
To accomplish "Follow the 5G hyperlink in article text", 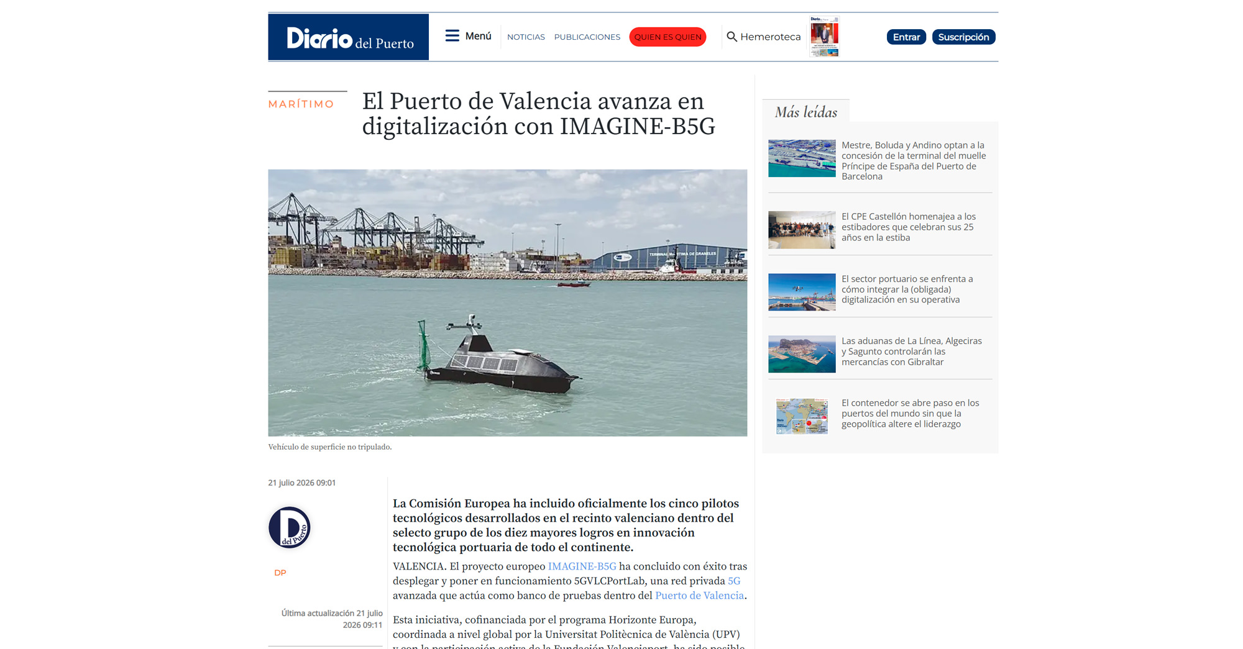I will pyautogui.click(x=734, y=581).
